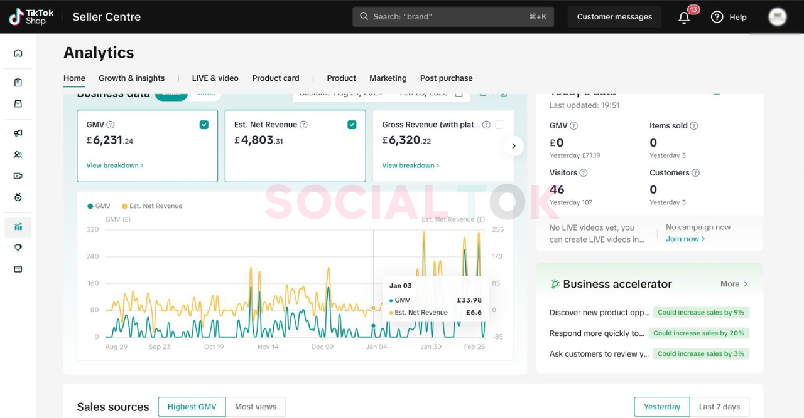Open the orders clipboard sidebar icon
Image resolution: width=804 pixels, height=418 pixels.
[18, 82]
